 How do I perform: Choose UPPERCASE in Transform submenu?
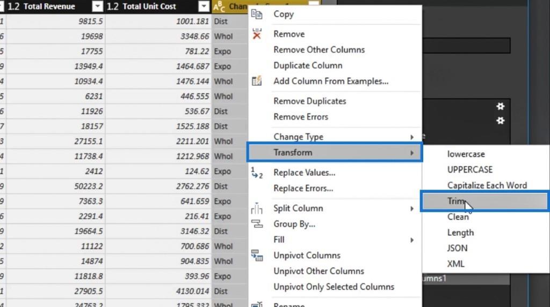(x=469, y=170)
